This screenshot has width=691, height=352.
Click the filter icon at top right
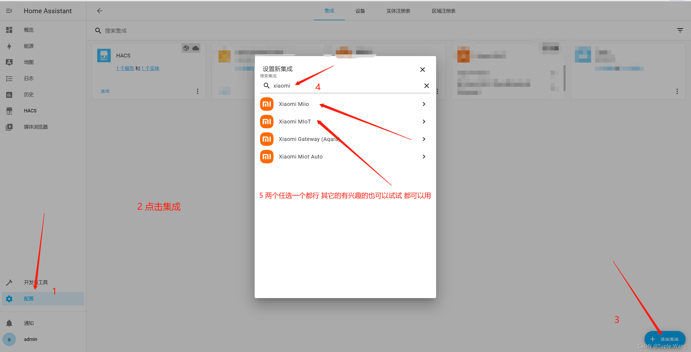coord(680,30)
